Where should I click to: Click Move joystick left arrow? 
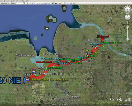[126, 17]
